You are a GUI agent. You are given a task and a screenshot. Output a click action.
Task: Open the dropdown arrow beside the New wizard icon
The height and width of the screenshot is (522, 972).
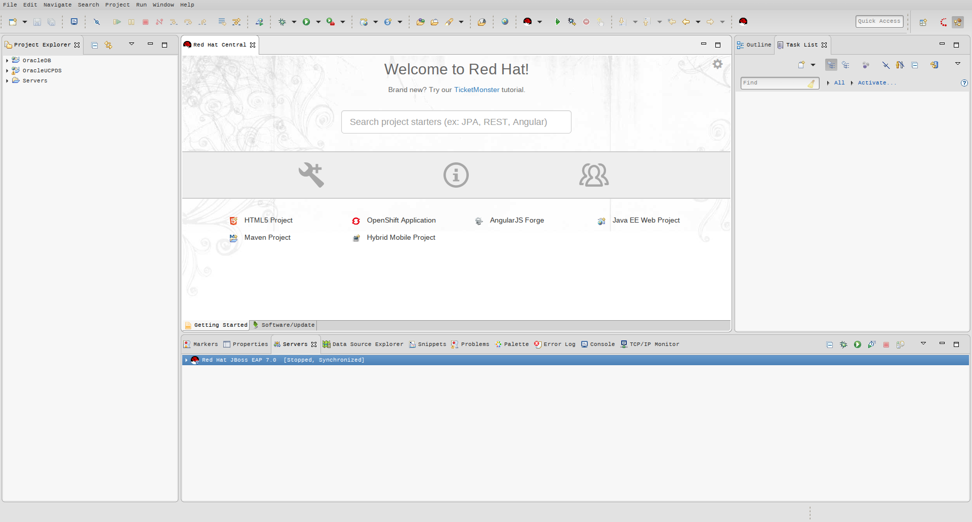pyautogui.click(x=24, y=22)
